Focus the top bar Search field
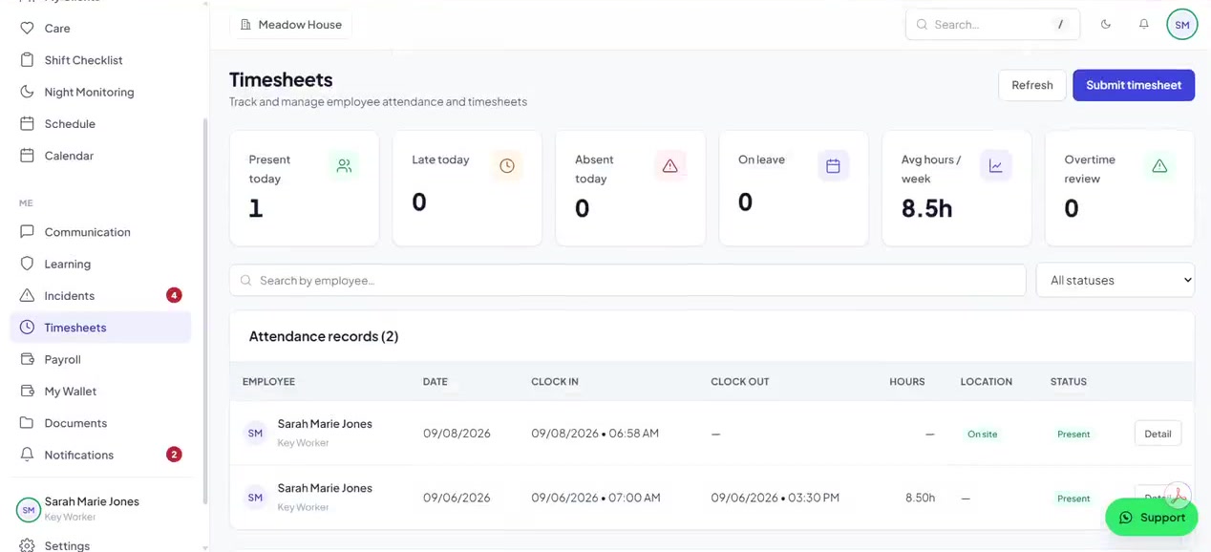This screenshot has height=552, width=1211. pos(992,25)
